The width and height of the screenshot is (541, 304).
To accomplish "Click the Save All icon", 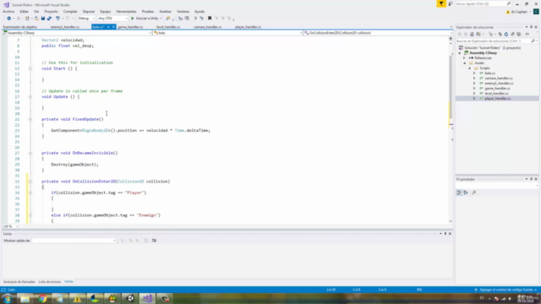I will click(49, 19).
